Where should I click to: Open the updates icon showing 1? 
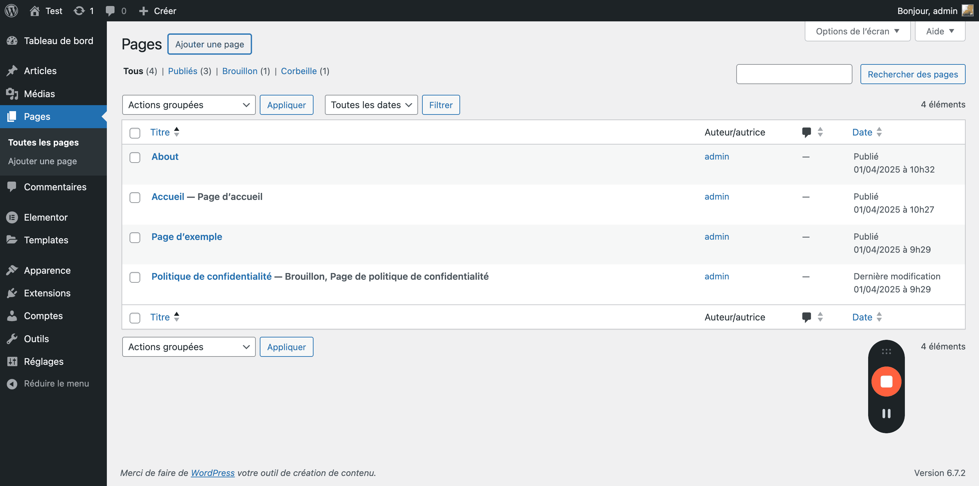point(79,11)
